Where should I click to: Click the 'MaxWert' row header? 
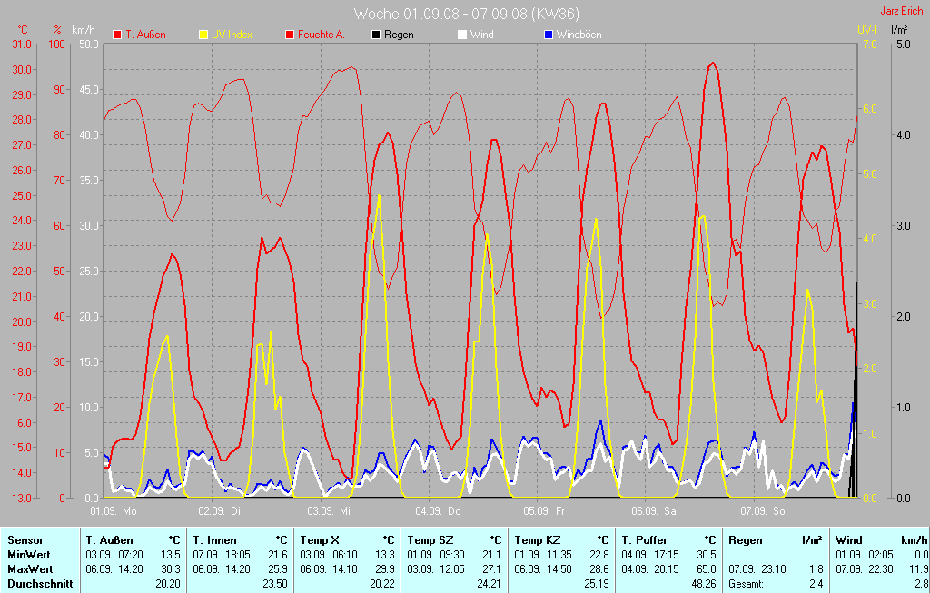tap(30, 568)
